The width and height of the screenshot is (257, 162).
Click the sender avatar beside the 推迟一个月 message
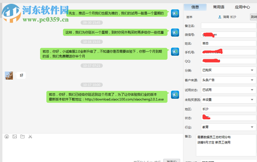coord(175,13)
